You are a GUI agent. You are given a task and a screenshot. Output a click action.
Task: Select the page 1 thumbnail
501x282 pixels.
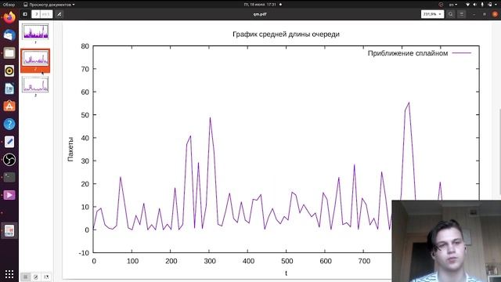pyautogui.click(x=35, y=31)
